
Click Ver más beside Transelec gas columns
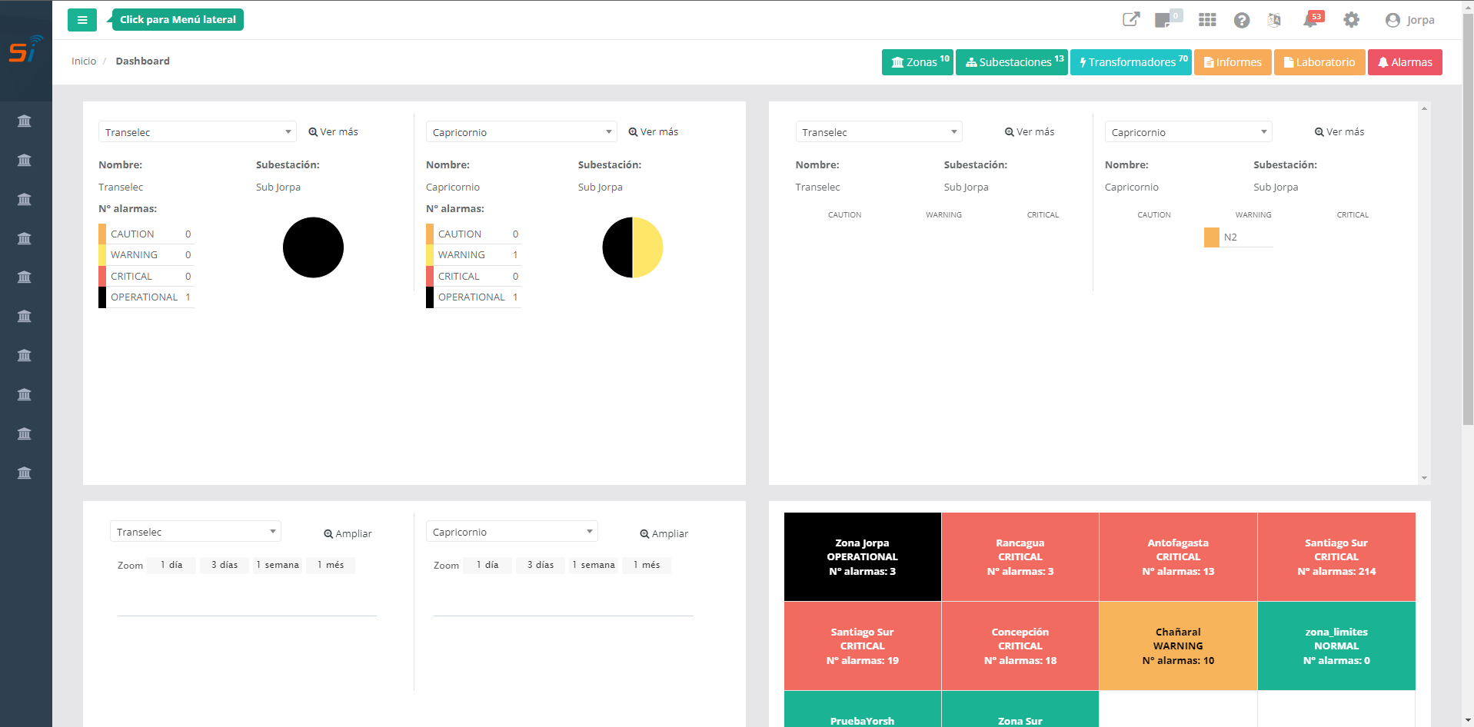coord(1030,132)
